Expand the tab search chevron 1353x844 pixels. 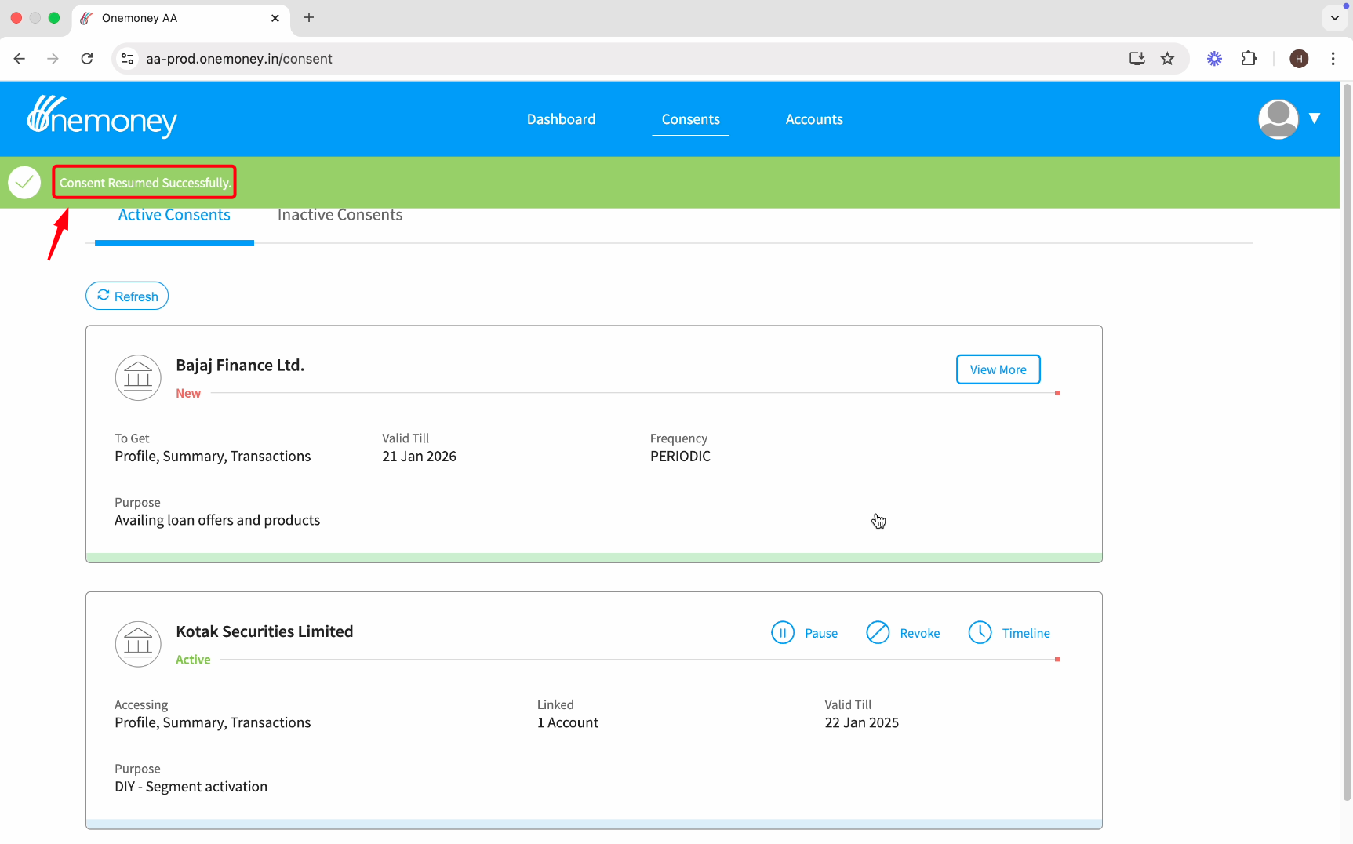tap(1334, 17)
